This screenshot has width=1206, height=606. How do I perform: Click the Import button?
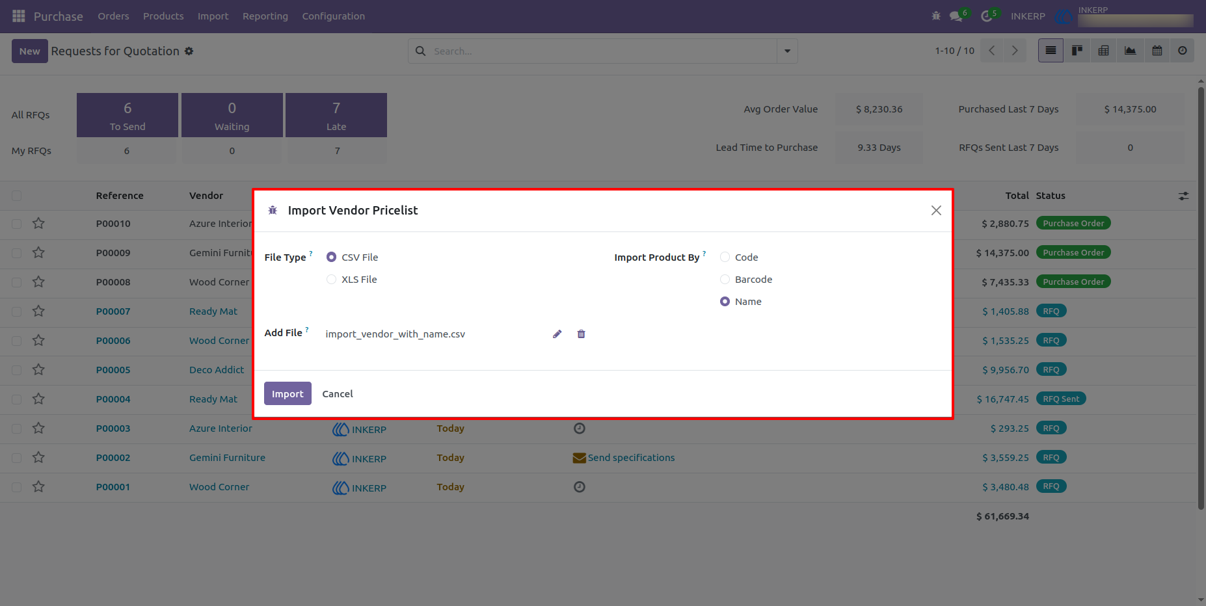click(x=288, y=393)
